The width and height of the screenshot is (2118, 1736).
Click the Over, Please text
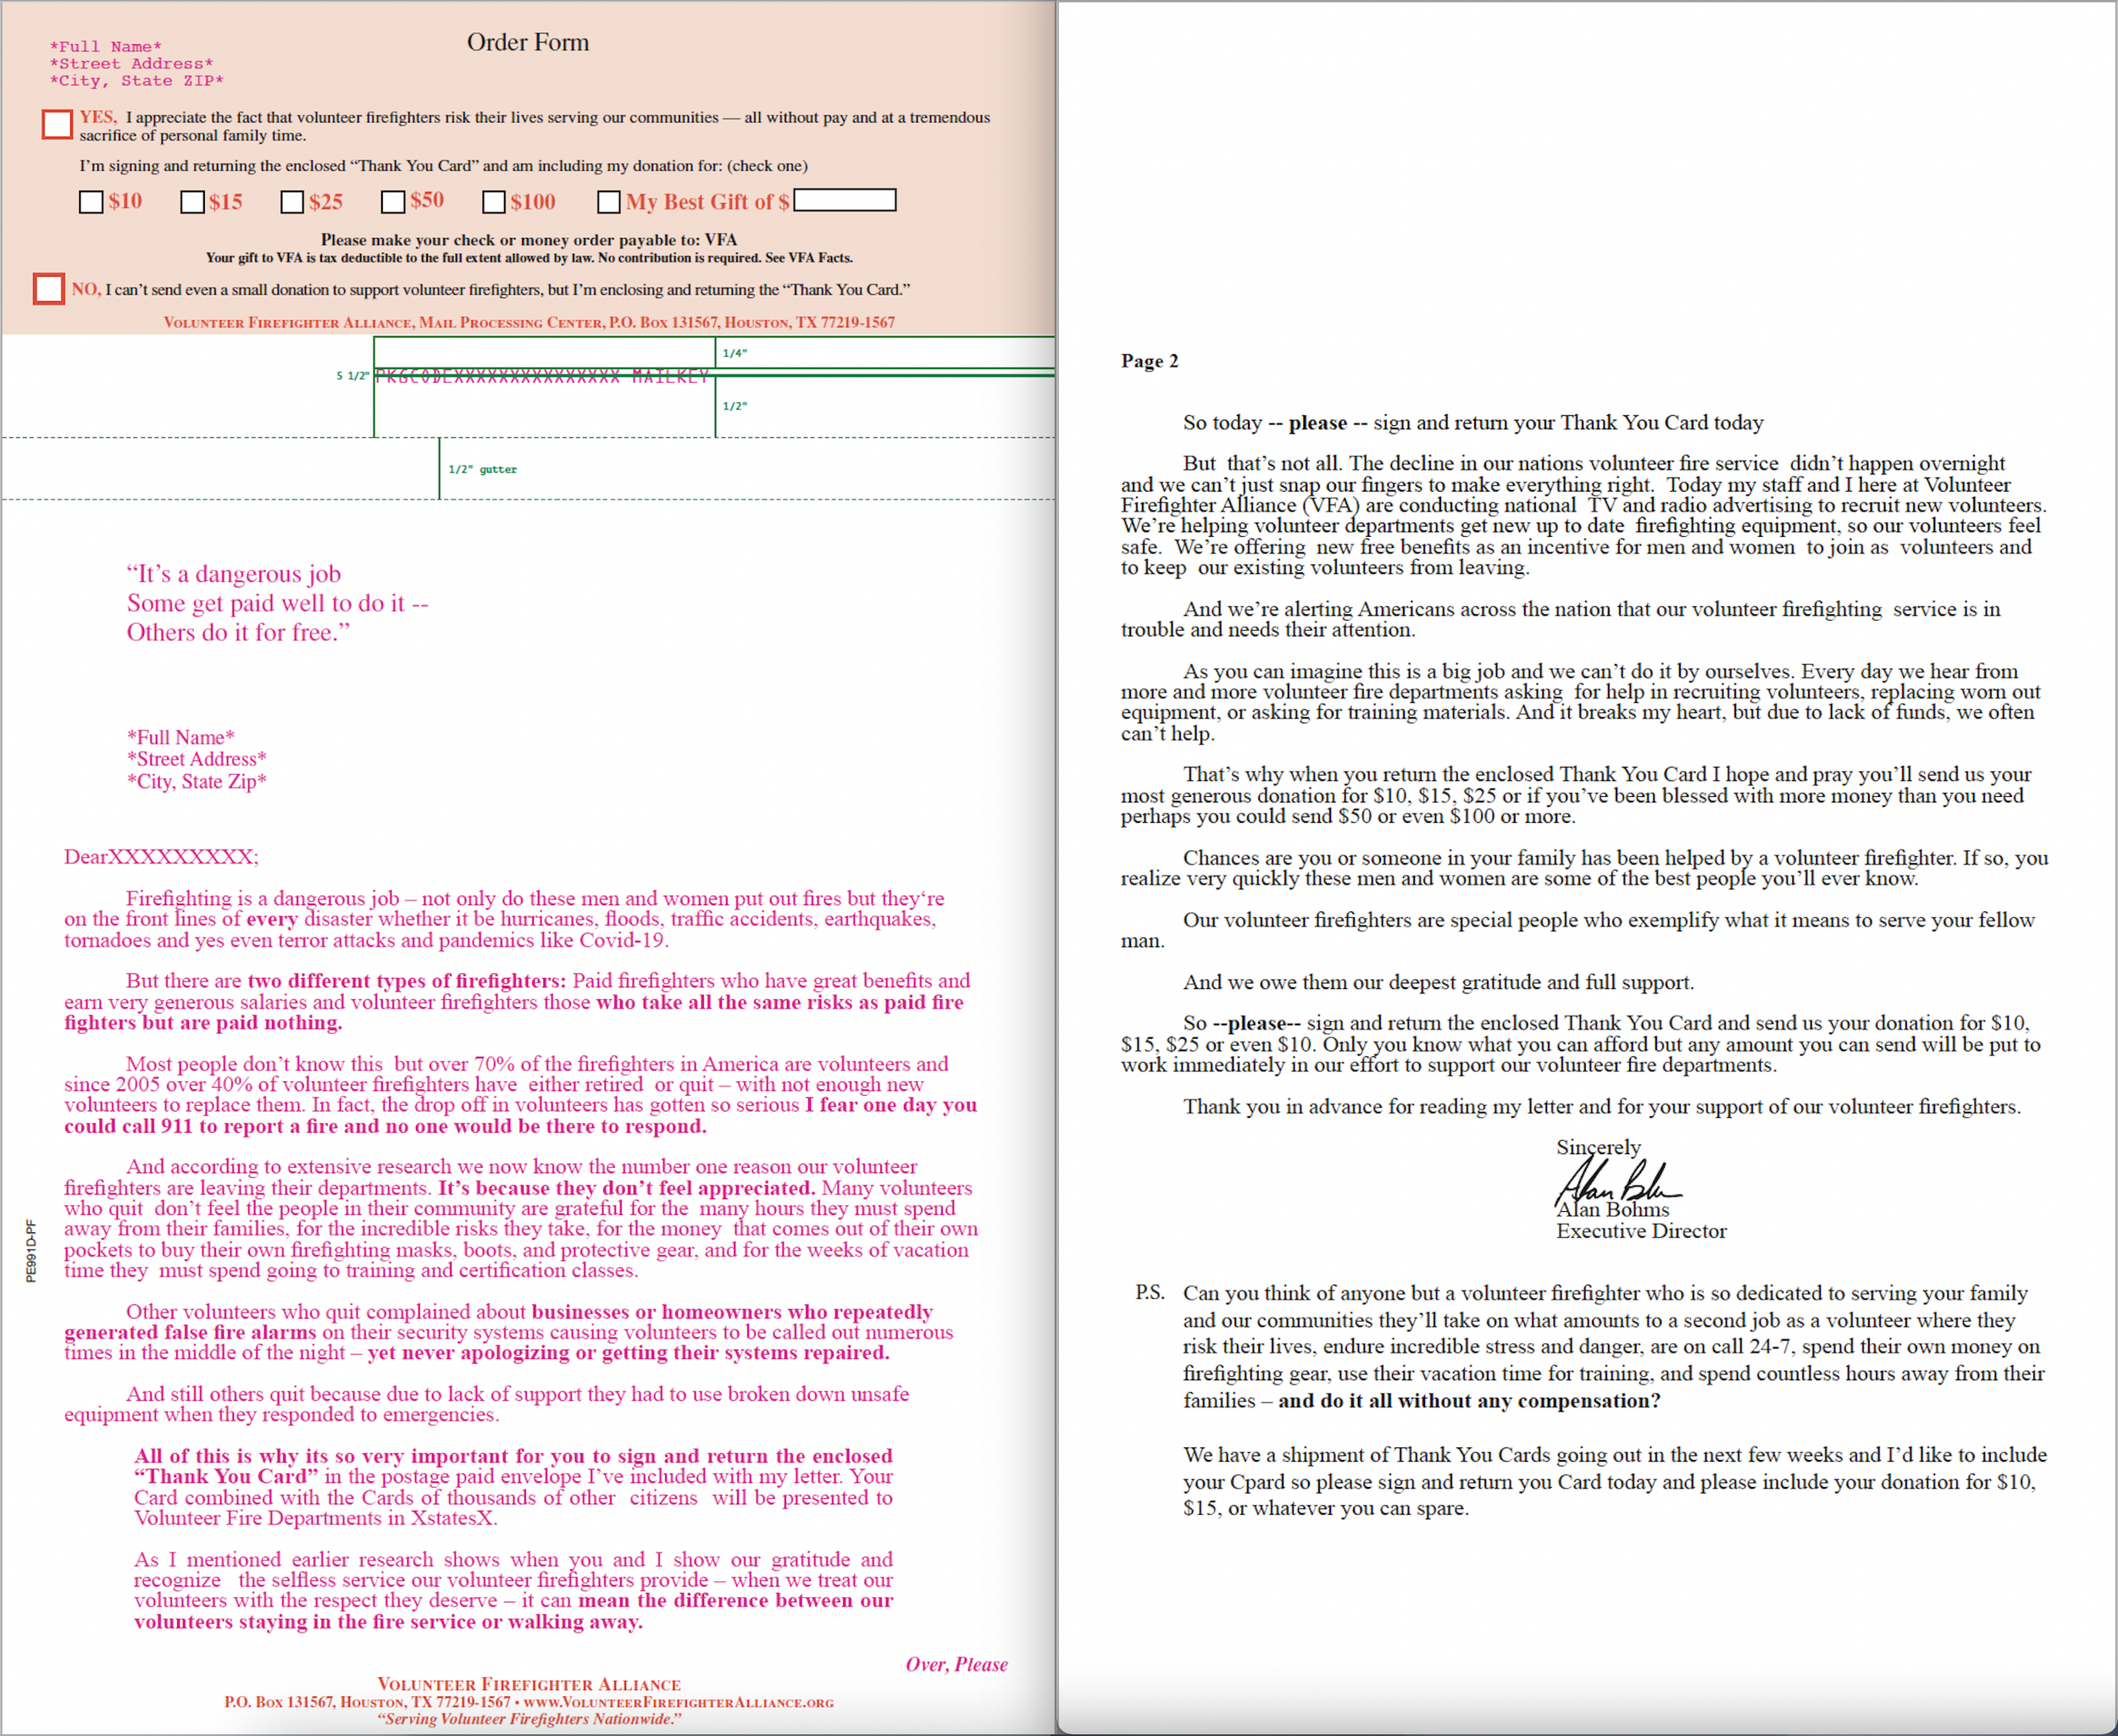(956, 1664)
